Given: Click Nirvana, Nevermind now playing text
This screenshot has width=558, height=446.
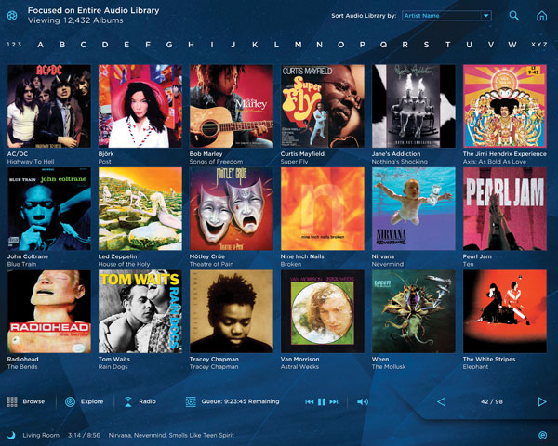Looking at the screenshot, I should coord(171,435).
